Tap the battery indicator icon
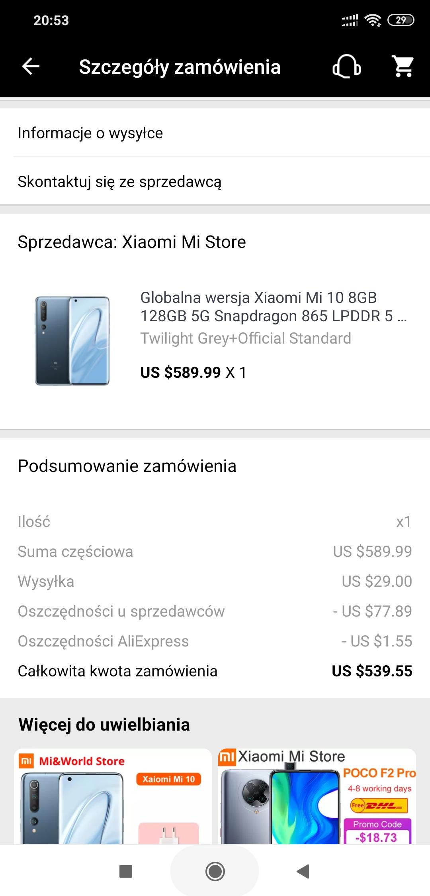Screen dimensions: 430x896 click(x=401, y=20)
